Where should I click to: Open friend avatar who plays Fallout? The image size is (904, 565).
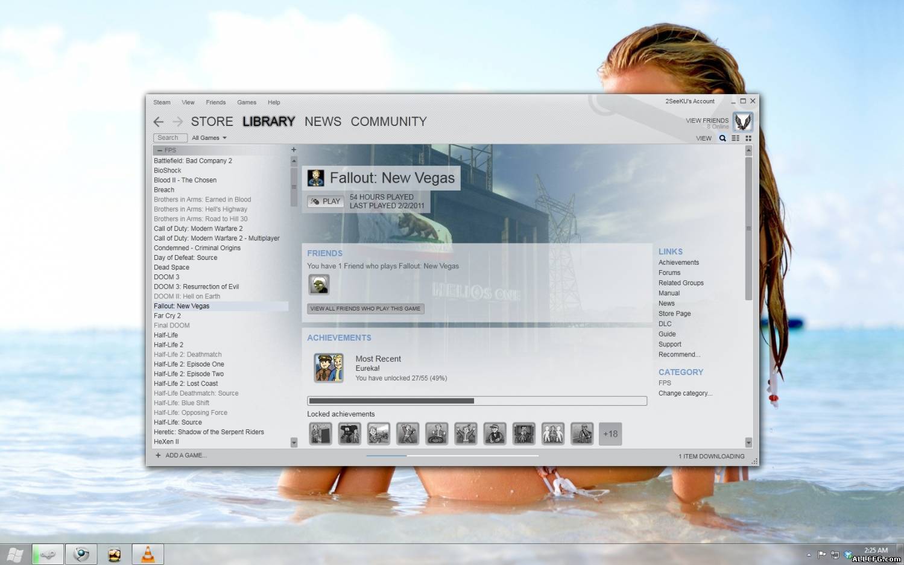[x=319, y=284]
